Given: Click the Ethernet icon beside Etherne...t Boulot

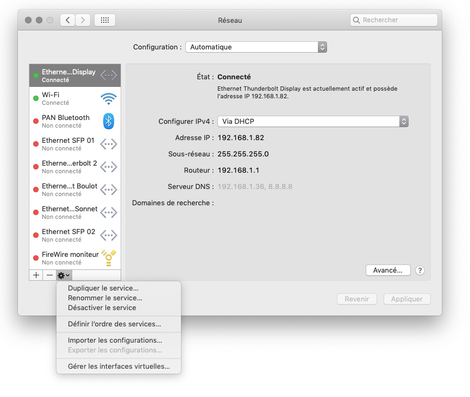Looking at the screenshot, I should (x=109, y=190).
